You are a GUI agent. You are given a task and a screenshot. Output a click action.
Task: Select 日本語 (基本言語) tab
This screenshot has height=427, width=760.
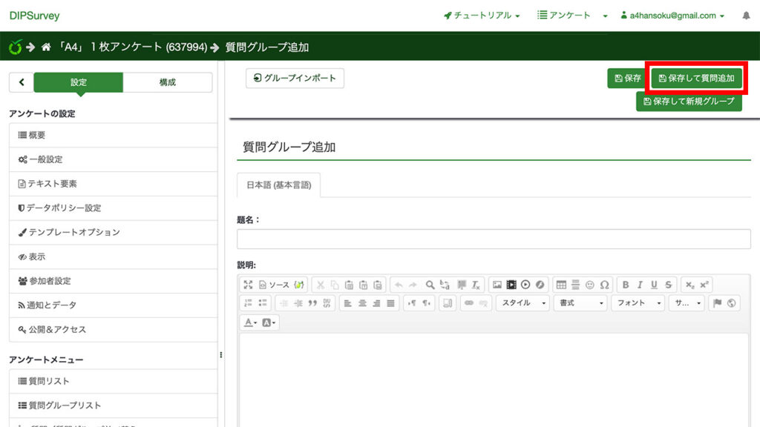click(x=279, y=185)
